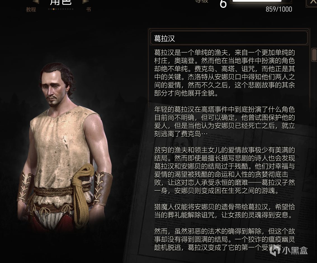The height and width of the screenshot is (263, 317).
Task: Click the white experience progress bar
Action: 257,1
